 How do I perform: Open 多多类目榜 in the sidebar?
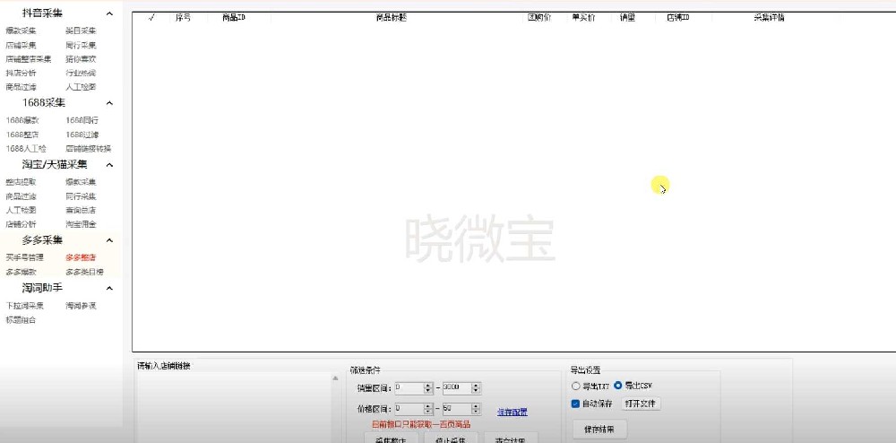(x=84, y=272)
